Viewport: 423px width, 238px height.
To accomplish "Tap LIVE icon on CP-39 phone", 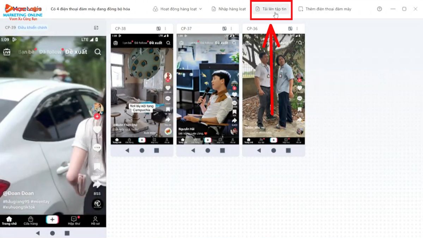I will 7,52.
